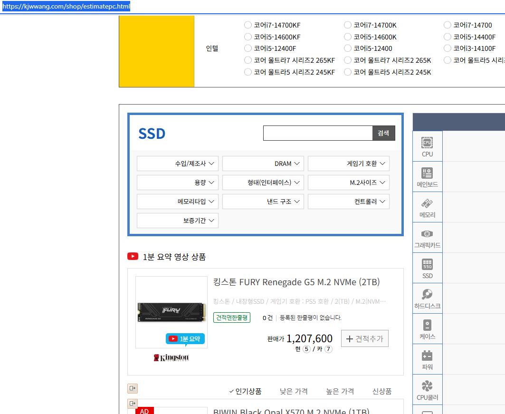Click the circled 5 현금 price indicator
Image resolution: width=505 pixels, height=414 pixels.
tap(306, 349)
